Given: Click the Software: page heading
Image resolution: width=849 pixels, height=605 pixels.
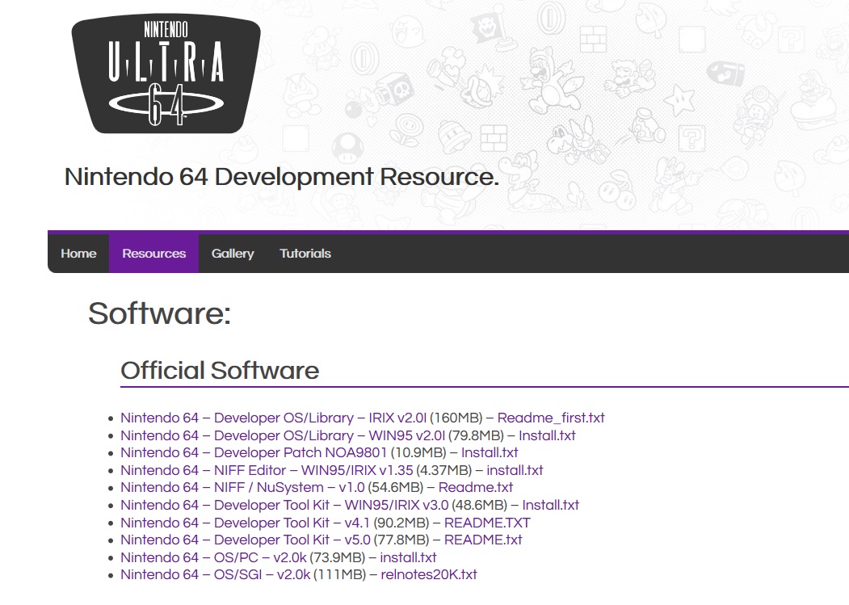Looking at the screenshot, I should click(x=160, y=313).
